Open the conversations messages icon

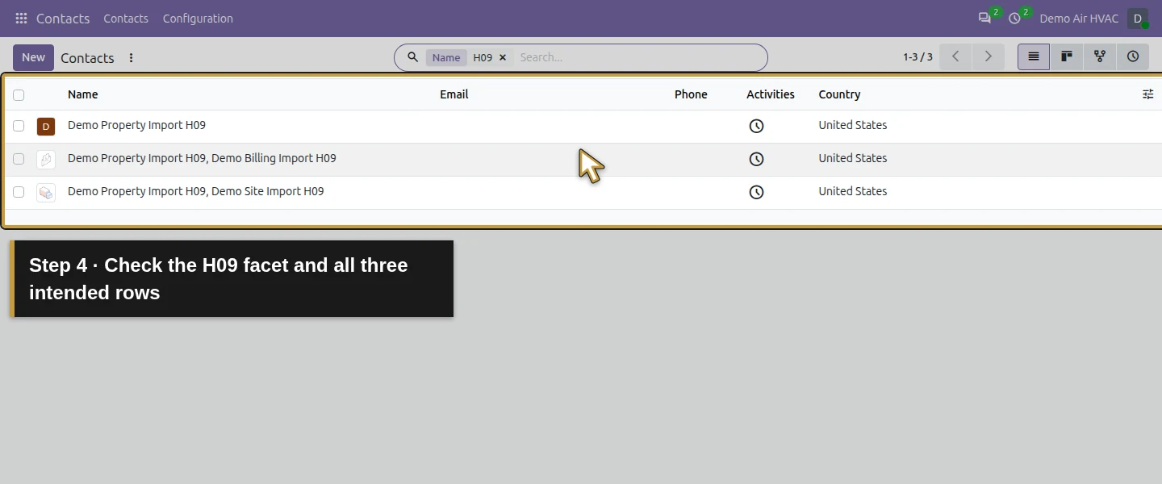click(984, 19)
